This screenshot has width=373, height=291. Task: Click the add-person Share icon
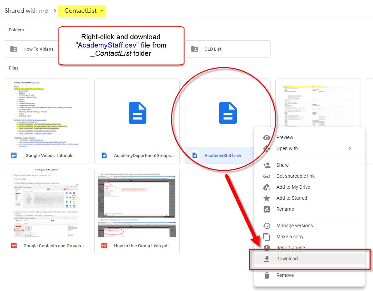coord(267,165)
